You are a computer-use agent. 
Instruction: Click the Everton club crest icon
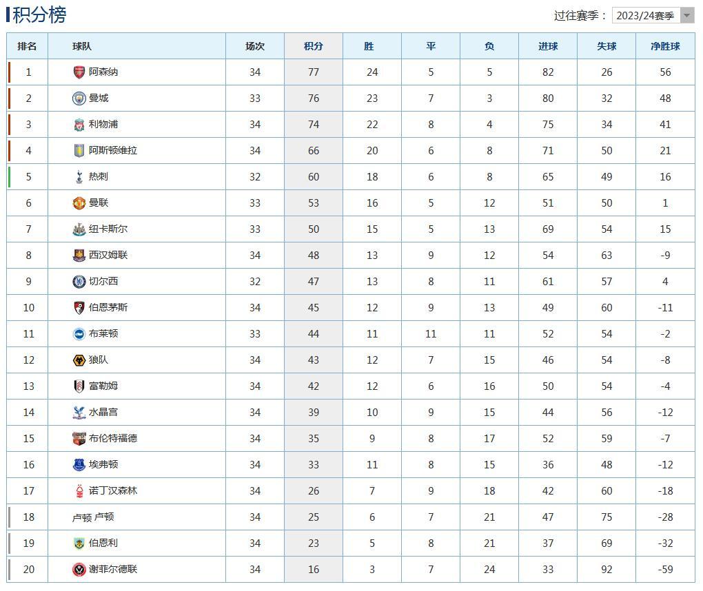79,465
